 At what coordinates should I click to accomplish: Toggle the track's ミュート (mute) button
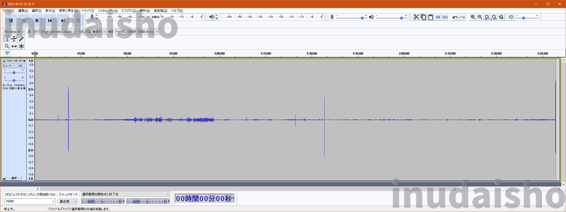click(x=7, y=66)
